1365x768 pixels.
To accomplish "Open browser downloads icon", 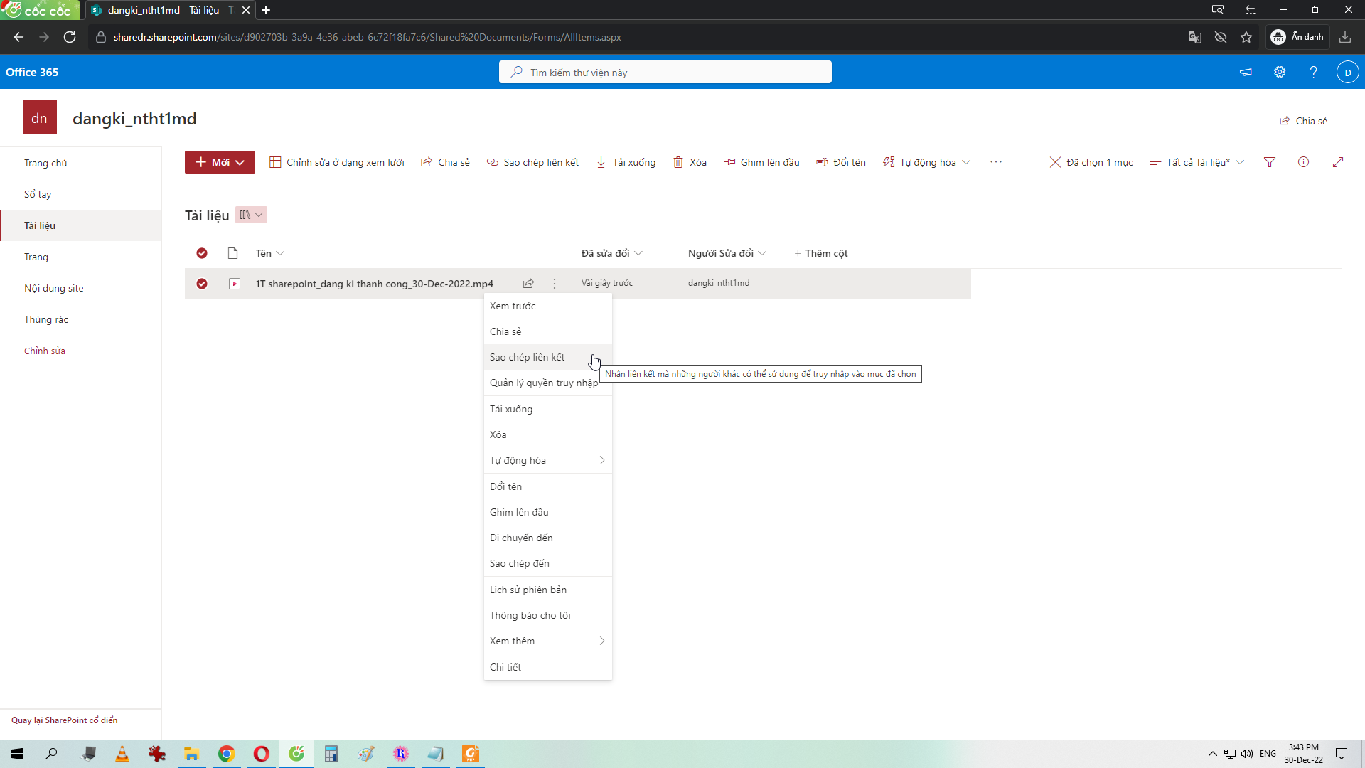I will [1345, 37].
